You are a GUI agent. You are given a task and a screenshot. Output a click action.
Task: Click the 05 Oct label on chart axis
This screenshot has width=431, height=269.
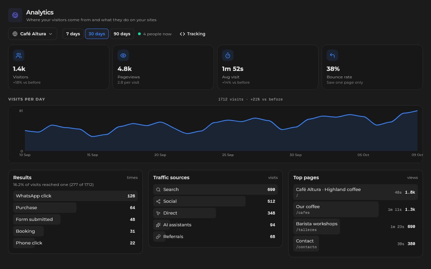(x=363, y=155)
